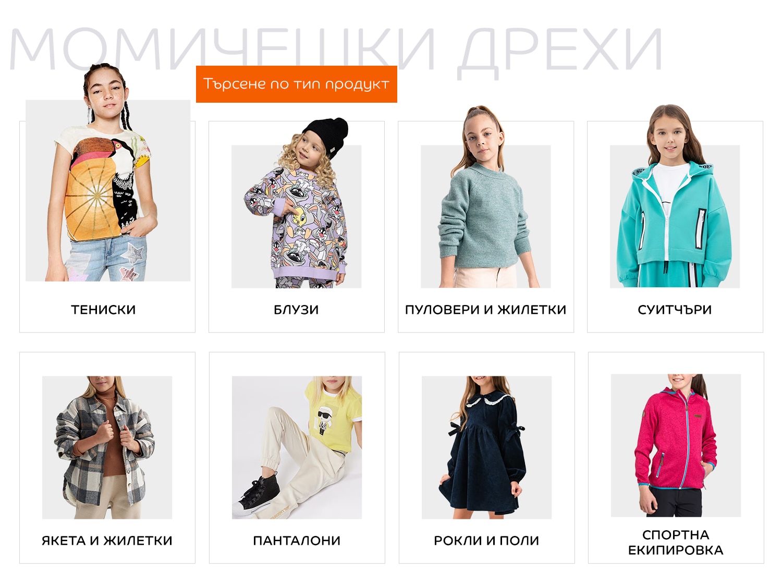Click the ЯКЕТА И ЖИЛЕТКИ label
The width and height of the screenshot is (782, 574).
(107, 541)
